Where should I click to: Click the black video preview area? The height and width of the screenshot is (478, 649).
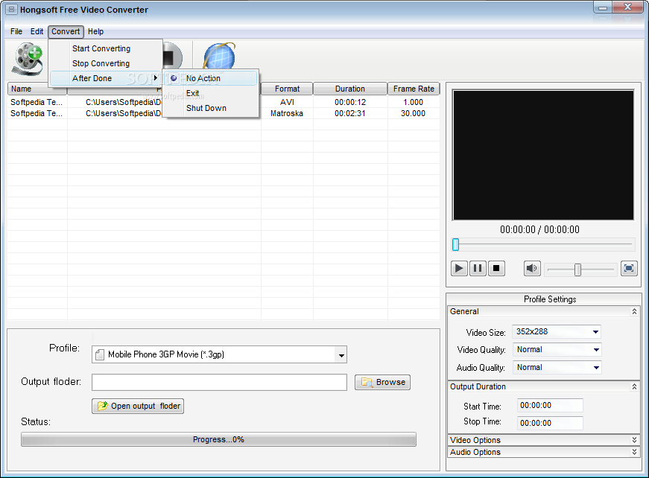(x=543, y=155)
